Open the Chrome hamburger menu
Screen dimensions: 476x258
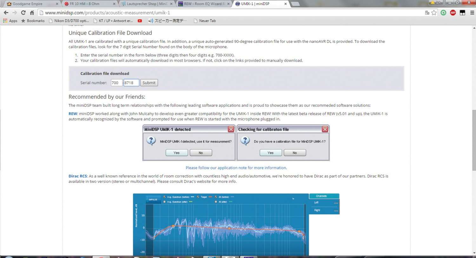click(472, 13)
